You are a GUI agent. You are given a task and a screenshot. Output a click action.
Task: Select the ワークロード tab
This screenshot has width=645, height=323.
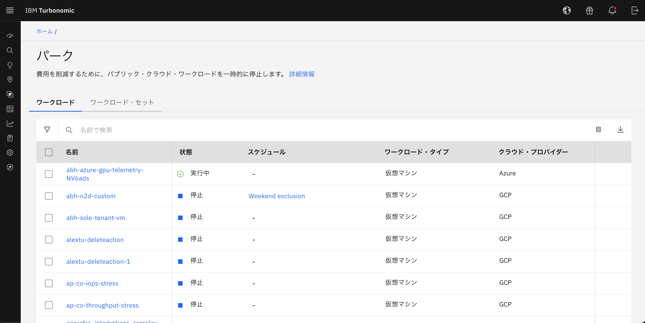pyautogui.click(x=55, y=102)
